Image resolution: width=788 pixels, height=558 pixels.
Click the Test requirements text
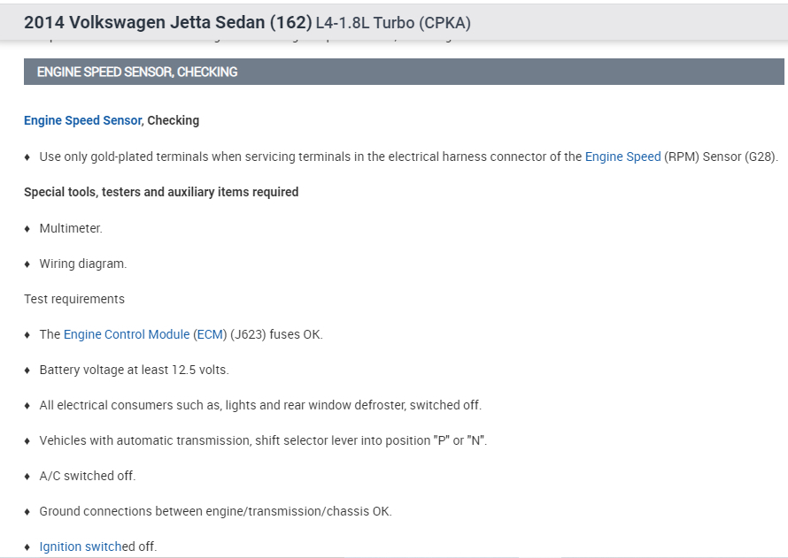point(74,299)
